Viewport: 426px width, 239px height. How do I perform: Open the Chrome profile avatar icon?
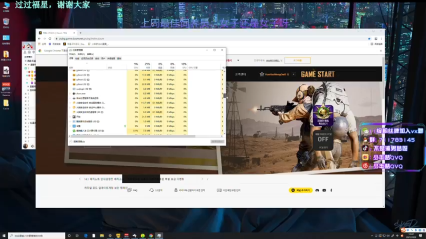coord(376,38)
